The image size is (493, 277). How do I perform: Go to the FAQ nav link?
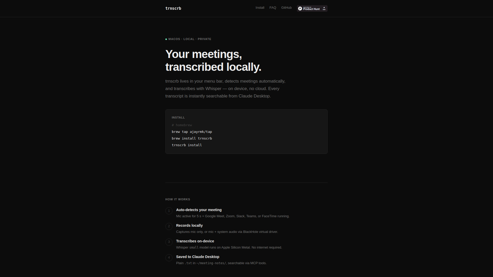tap(273, 8)
